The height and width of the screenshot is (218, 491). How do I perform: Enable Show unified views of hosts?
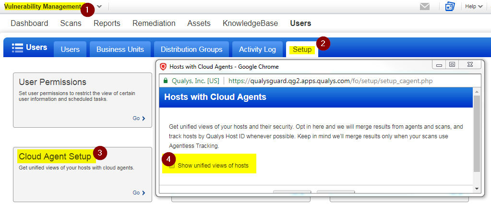click(x=172, y=166)
